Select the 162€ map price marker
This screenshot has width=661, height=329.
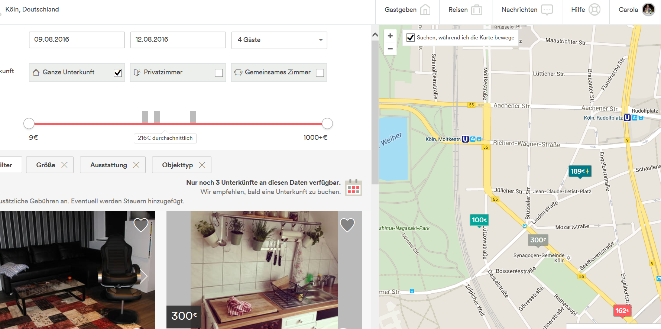click(622, 311)
